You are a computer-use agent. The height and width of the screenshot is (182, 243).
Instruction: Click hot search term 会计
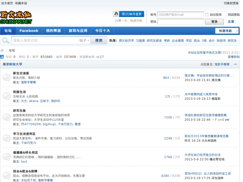click(x=212, y=41)
